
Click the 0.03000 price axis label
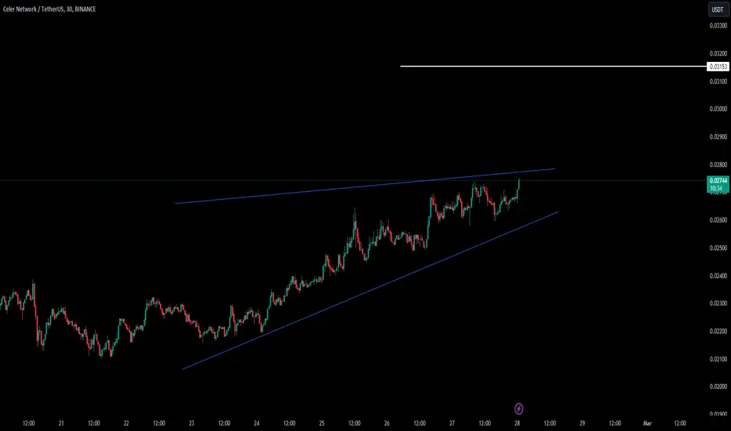pyautogui.click(x=718, y=109)
